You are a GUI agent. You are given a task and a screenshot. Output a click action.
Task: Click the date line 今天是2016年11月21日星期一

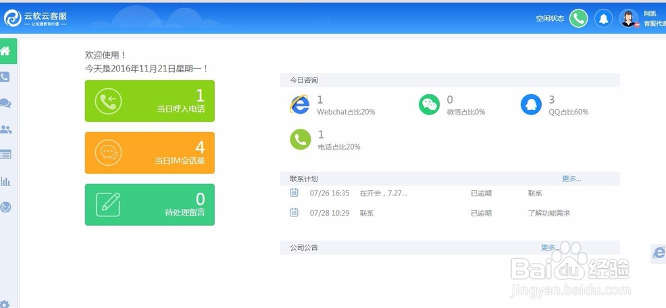pos(147,69)
